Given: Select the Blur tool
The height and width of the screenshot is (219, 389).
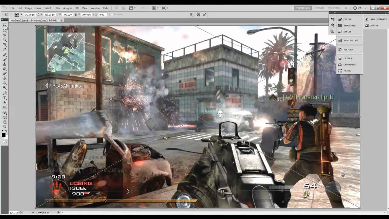Looking at the screenshot, I should (x=5, y=82).
